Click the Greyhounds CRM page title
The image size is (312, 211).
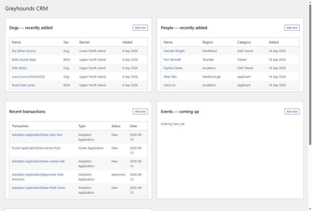(26, 9)
